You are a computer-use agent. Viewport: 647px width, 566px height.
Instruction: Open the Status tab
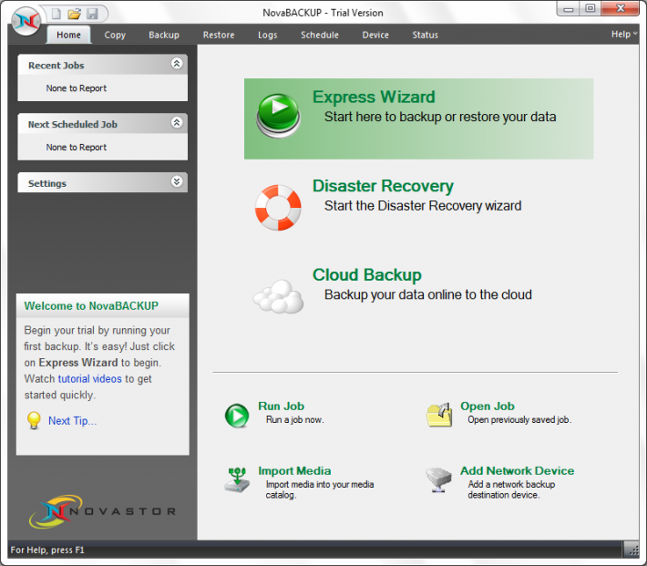[x=425, y=36]
